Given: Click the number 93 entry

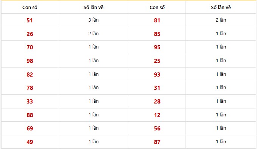Looking at the screenshot, I should click(157, 74).
